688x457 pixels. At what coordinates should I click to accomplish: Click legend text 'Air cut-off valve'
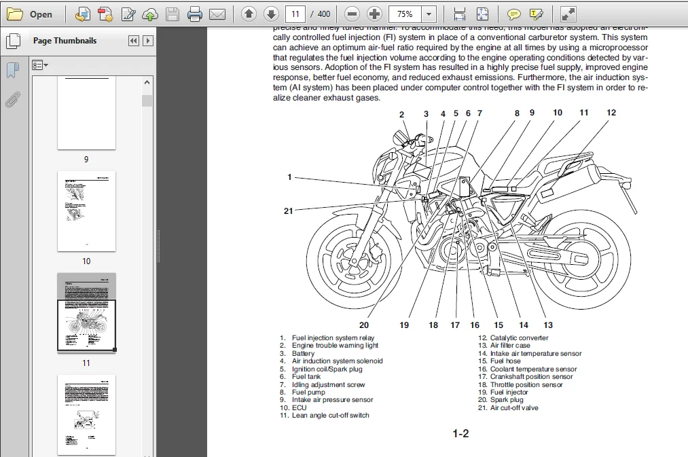pyautogui.click(x=514, y=408)
